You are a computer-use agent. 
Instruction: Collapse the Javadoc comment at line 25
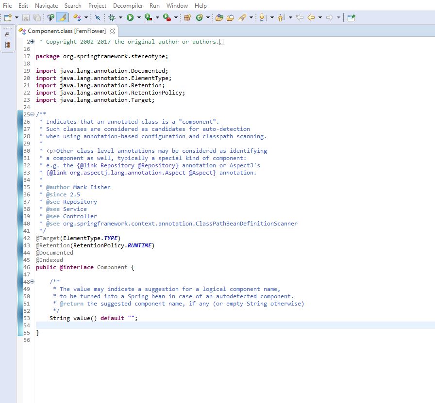tap(33, 114)
